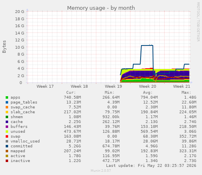This screenshot has height=175, width=202.
Task: Click the committed dark blue legend swatch
Action: (7, 146)
